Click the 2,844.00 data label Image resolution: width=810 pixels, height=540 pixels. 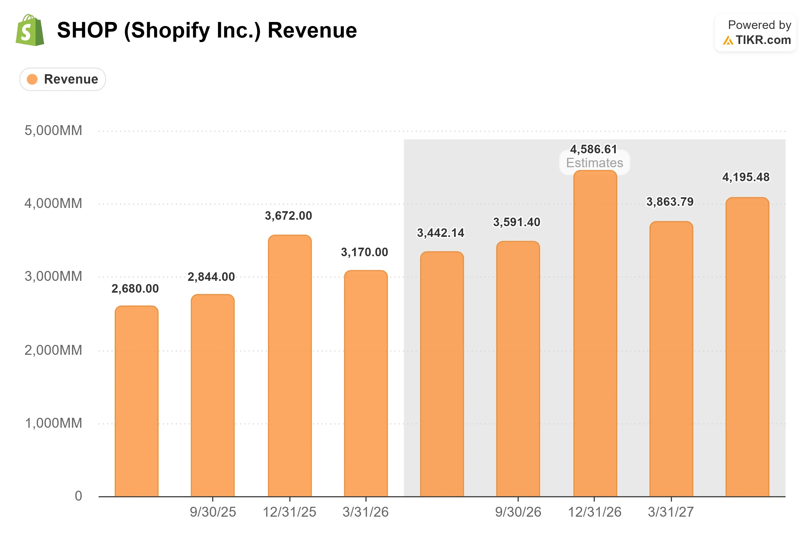click(x=211, y=277)
